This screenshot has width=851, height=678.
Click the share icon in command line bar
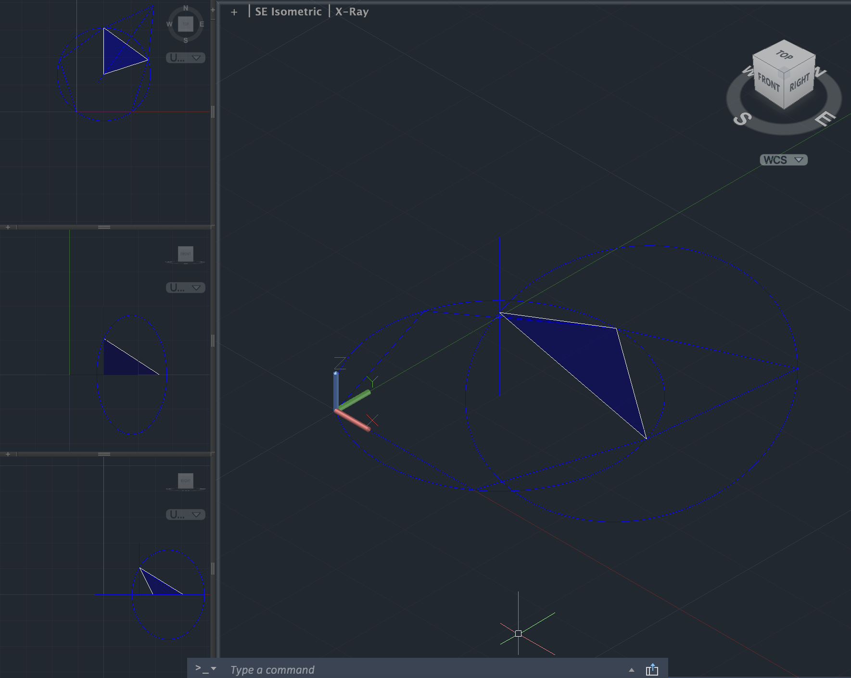coord(652,669)
